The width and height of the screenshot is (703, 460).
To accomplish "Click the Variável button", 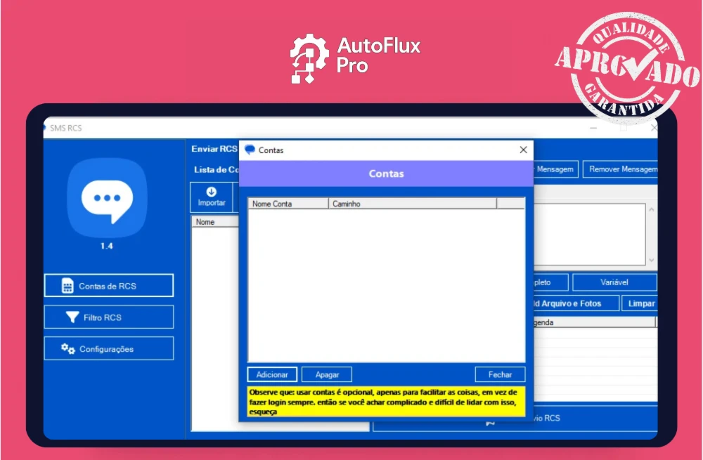I will point(614,282).
